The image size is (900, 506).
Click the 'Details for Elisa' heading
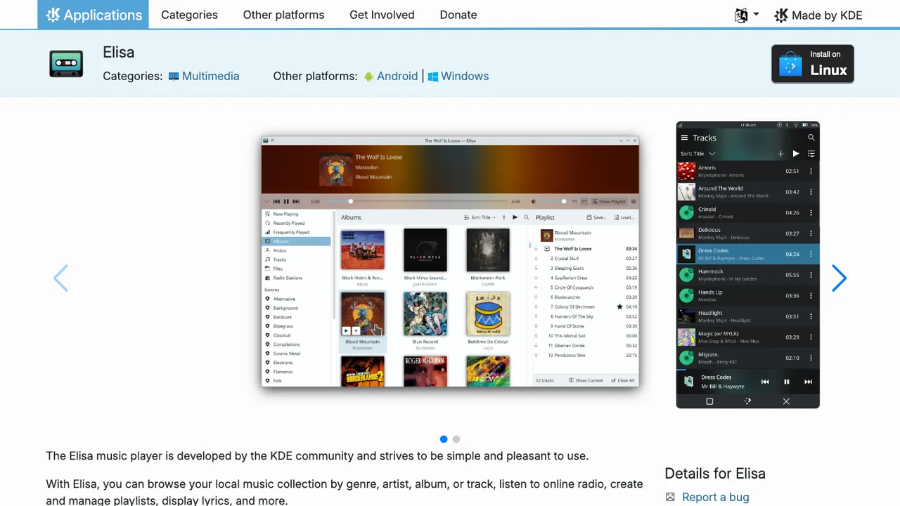(x=715, y=474)
